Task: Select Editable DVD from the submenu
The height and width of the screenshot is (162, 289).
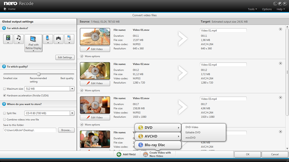Action: click(x=193, y=132)
